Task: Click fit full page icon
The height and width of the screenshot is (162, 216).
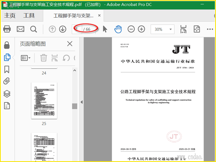Action: (x=197, y=29)
